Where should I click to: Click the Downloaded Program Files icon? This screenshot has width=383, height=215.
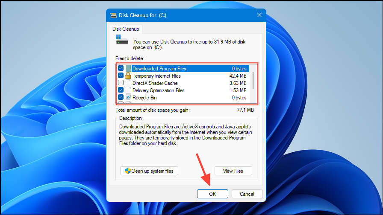(x=128, y=69)
